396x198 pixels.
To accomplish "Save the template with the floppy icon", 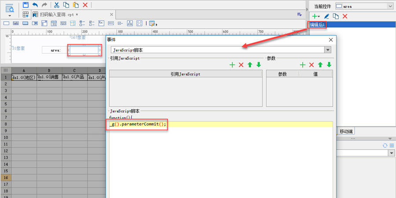I will click(x=26, y=4).
